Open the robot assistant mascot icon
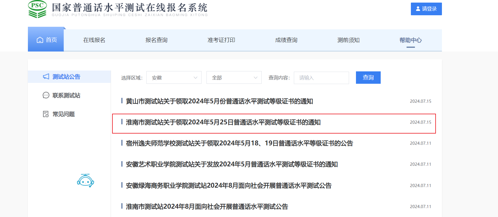Screen dimensions: 498x217 pos(85,181)
